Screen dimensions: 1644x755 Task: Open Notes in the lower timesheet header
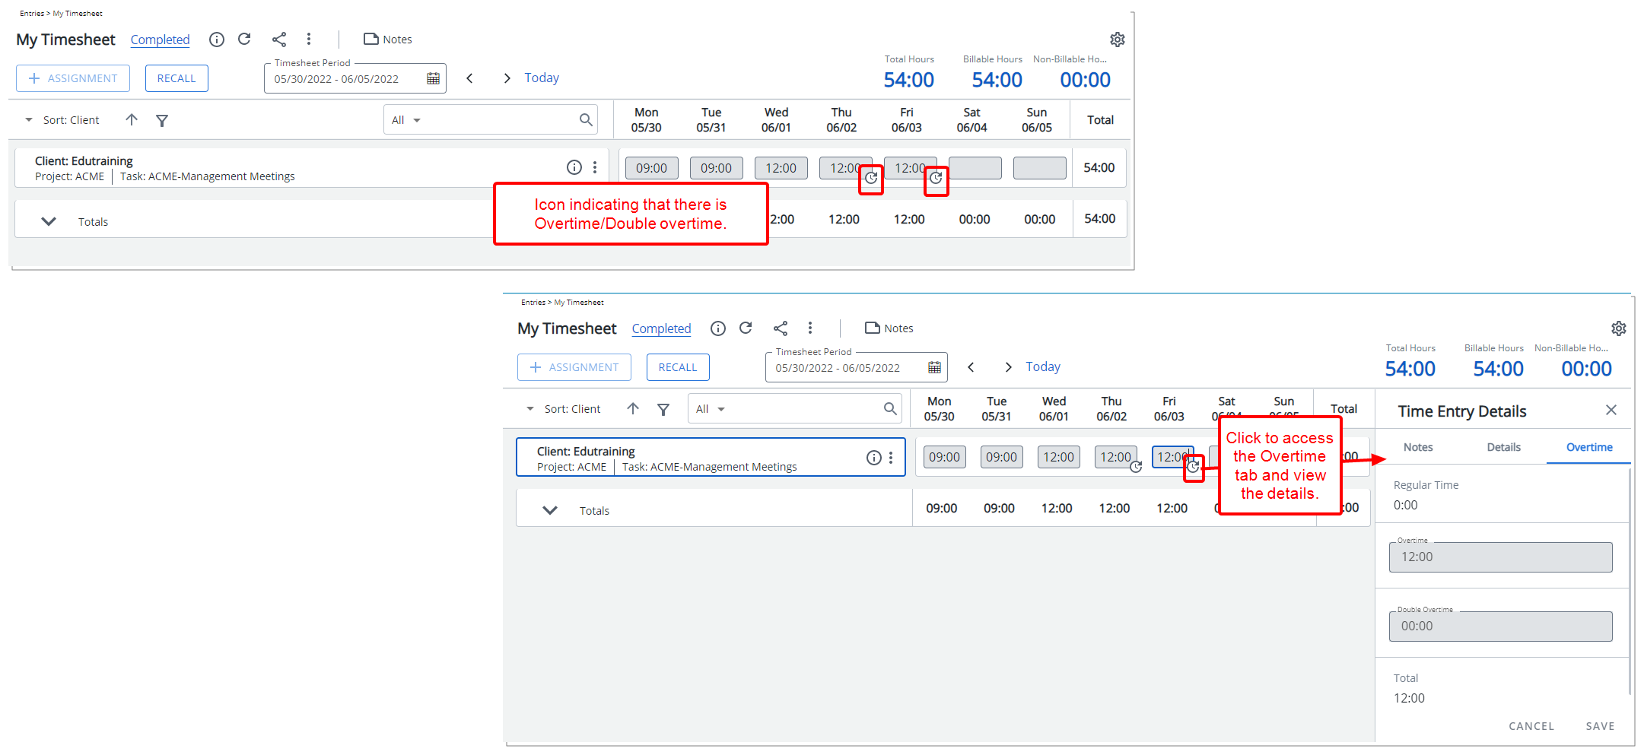(x=889, y=328)
